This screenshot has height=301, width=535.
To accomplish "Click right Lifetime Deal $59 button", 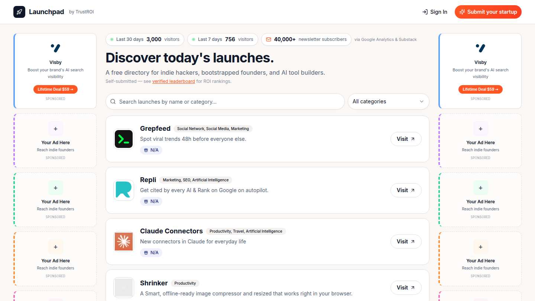I will 480,89.
